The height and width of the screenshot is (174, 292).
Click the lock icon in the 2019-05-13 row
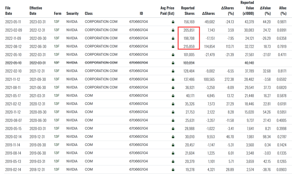tap(173, 161)
